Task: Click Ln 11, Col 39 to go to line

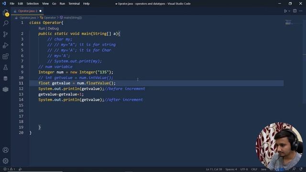Action: 214,169
